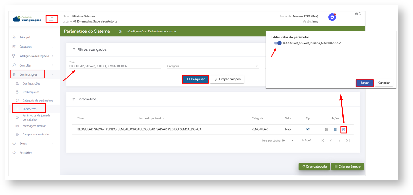The image size is (413, 195).
Task: Select Parâmetros in the sidebar
Action: (x=29, y=109)
